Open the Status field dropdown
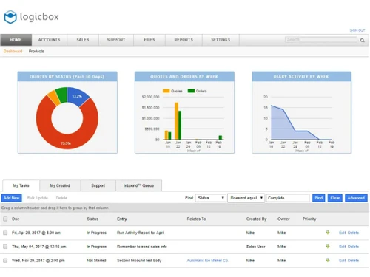 click(x=211, y=198)
